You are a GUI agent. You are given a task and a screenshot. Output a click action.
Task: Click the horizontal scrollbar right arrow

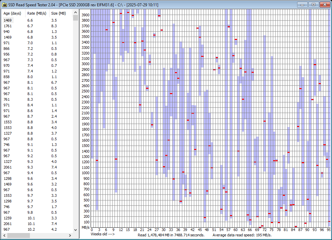[x=70, y=235]
